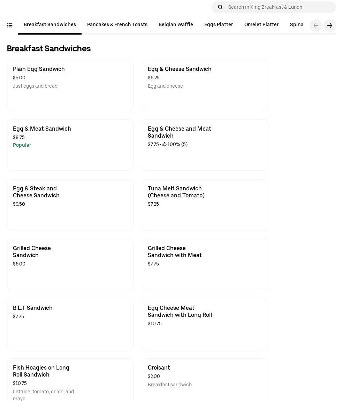343x401 pixels.
Task: Click the left arrow category button
Action: pyautogui.click(x=315, y=25)
